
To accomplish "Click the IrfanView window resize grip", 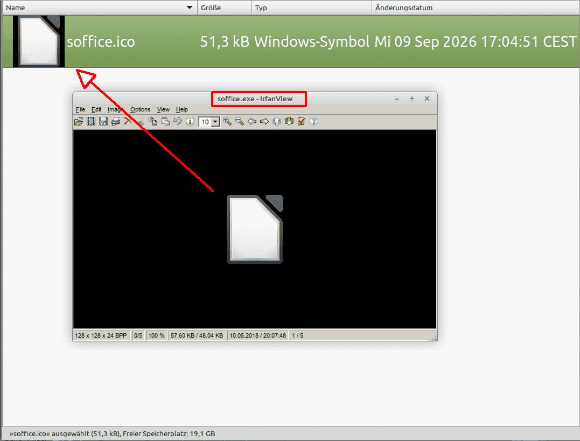I will [x=434, y=338].
